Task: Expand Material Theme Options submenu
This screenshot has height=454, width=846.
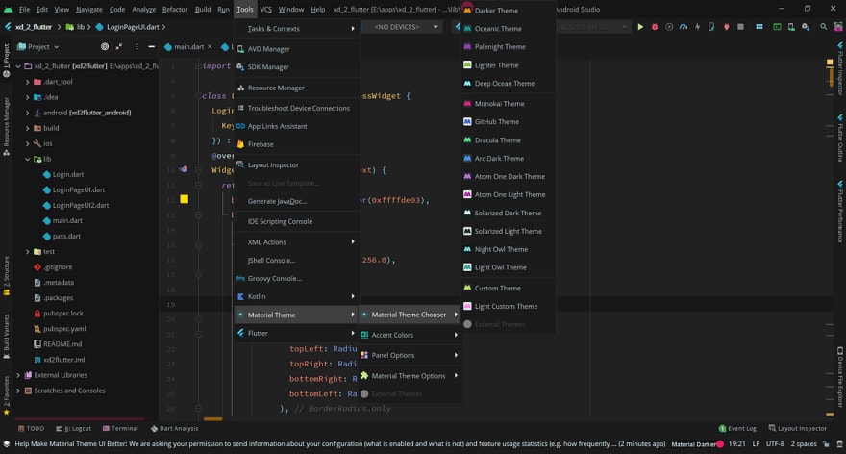Action: click(x=411, y=376)
